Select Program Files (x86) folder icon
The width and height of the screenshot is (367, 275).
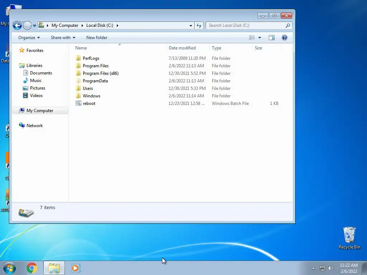[78, 73]
